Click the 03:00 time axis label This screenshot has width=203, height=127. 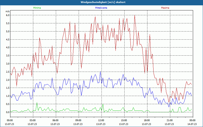coord(33,120)
